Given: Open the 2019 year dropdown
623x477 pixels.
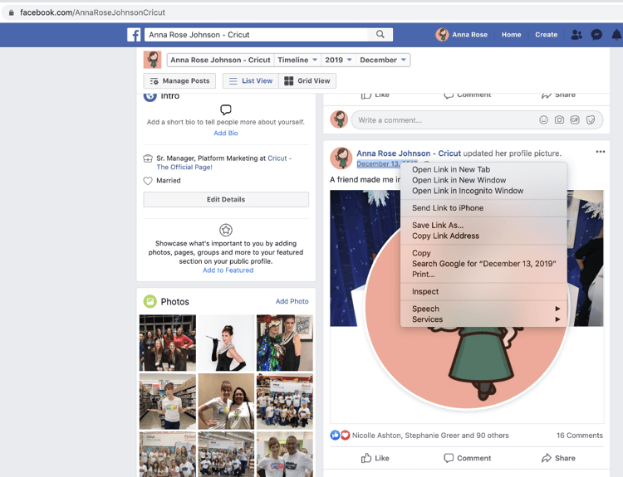Looking at the screenshot, I should pos(338,60).
